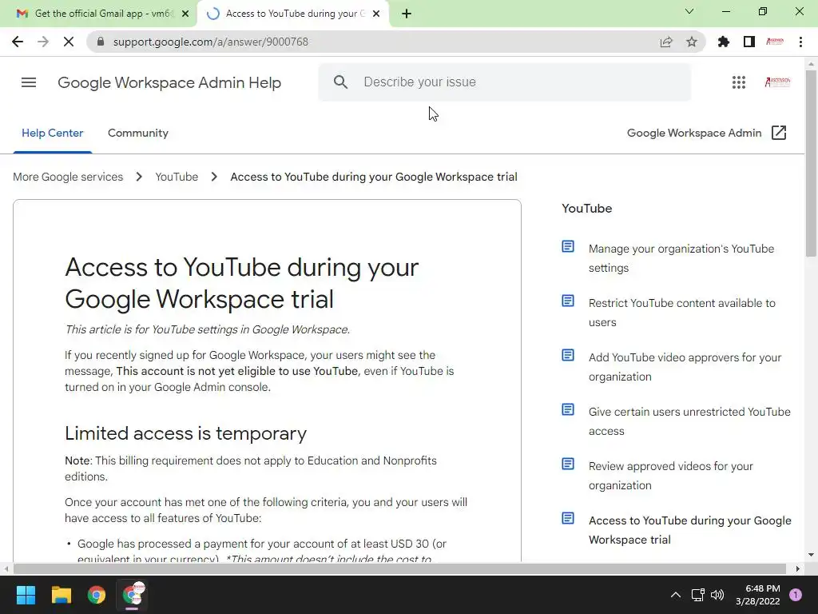Open the second Chrome profile taskbar icon
The height and width of the screenshot is (614, 818).
pyautogui.click(x=133, y=595)
